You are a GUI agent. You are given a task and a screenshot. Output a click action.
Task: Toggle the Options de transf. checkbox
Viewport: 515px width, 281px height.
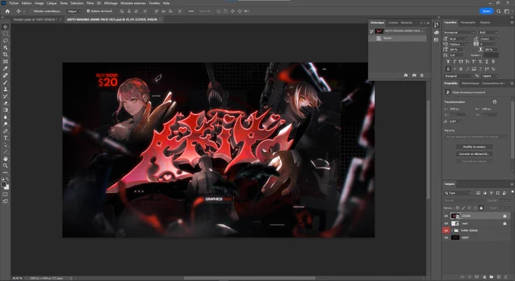(88, 11)
